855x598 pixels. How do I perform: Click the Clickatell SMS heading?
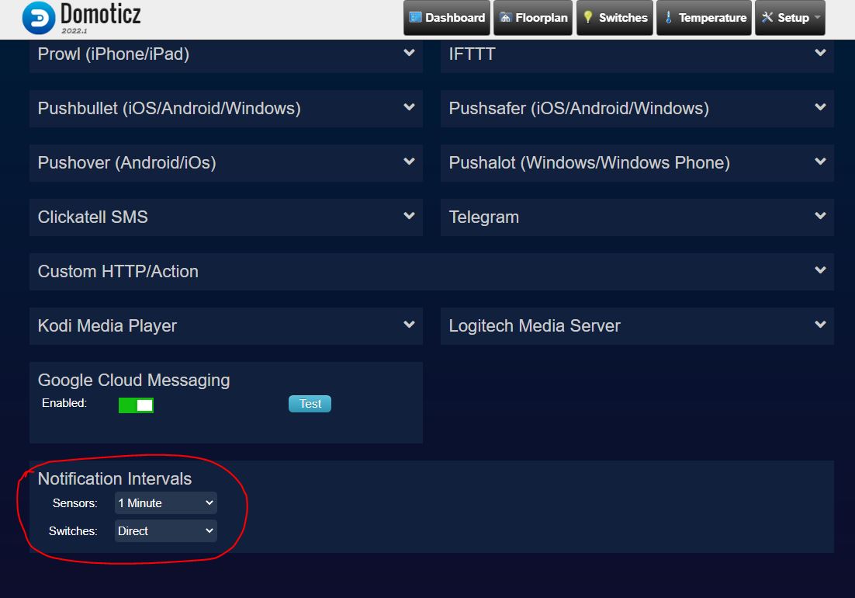coord(92,217)
